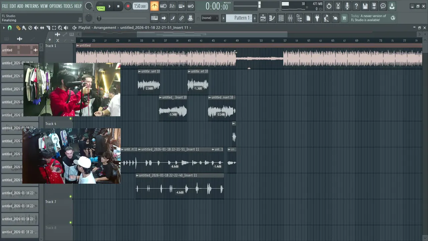Image resolution: width=428 pixels, height=241 pixels.
Task: Select the playlist Mute tool
Action: point(36,28)
